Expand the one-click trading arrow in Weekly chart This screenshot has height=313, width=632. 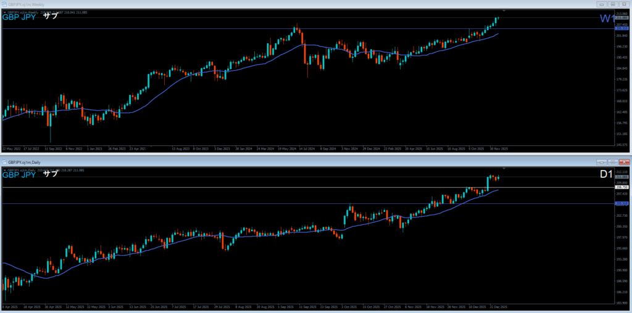coord(4,12)
